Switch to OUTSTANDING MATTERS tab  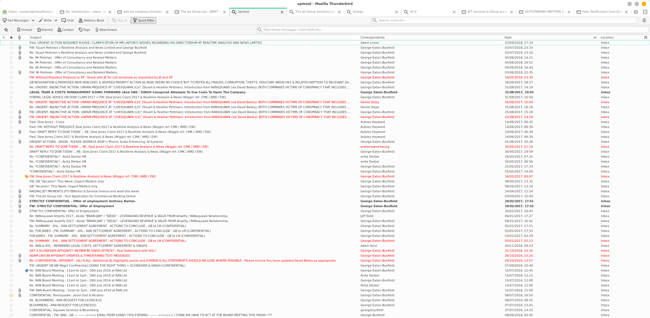point(545,12)
